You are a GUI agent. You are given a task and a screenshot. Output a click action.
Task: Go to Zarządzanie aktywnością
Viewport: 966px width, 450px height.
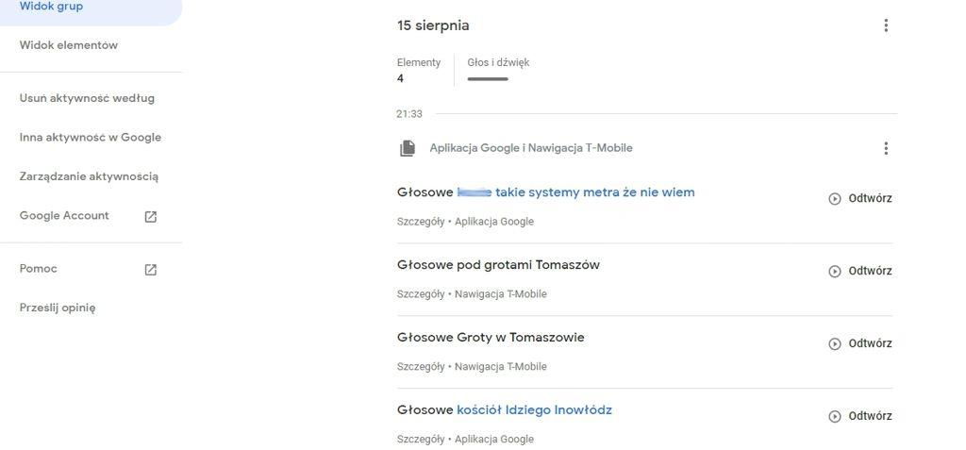(x=89, y=176)
